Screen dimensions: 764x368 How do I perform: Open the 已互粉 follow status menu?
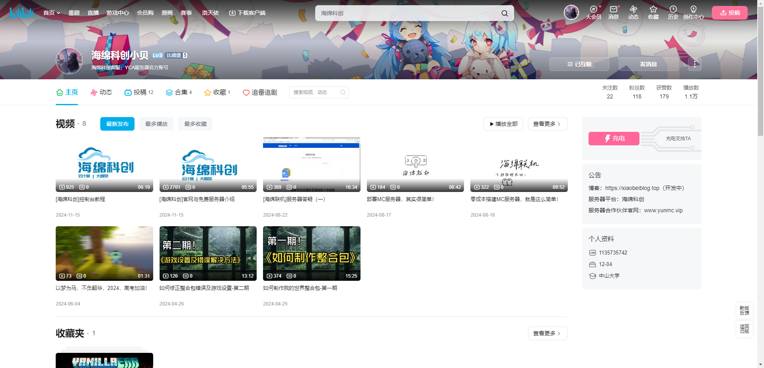[x=579, y=64]
